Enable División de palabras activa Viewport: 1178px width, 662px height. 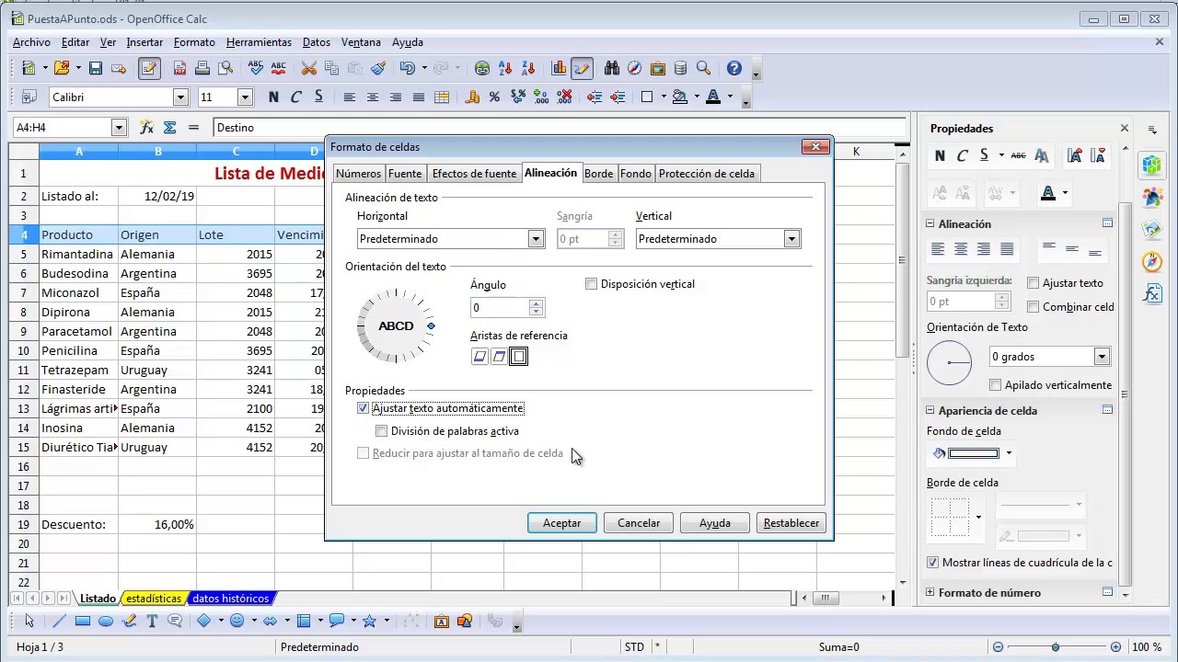(381, 431)
